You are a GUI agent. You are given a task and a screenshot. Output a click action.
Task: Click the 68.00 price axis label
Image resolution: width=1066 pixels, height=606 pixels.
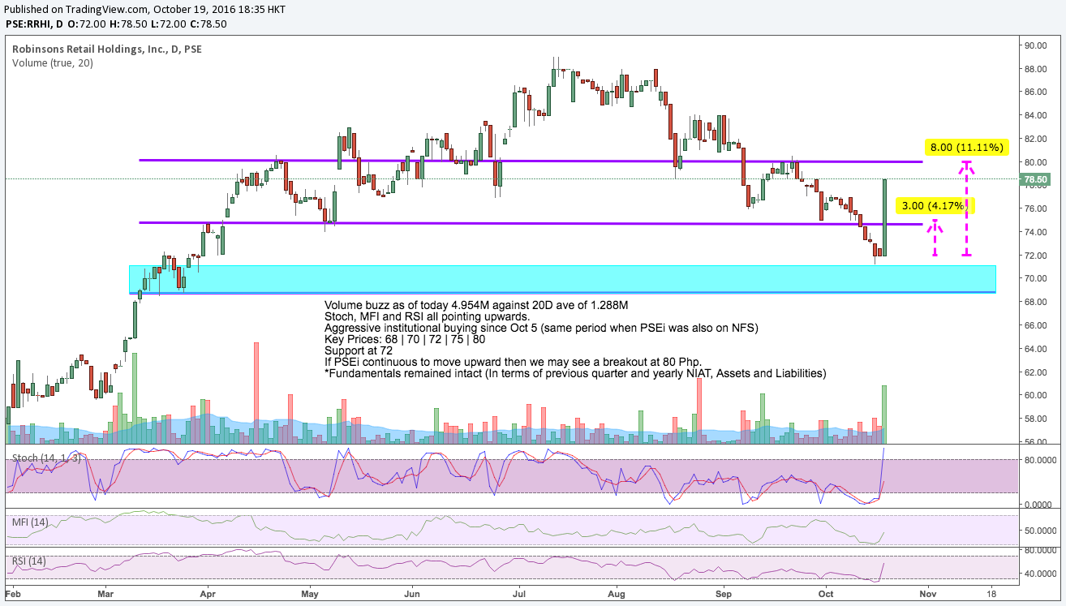(x=1034, y=302)
